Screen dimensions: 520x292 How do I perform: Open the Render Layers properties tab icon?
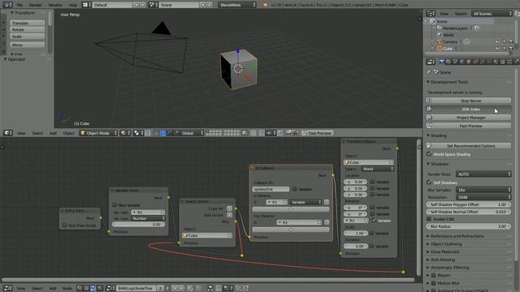point(448,62)
